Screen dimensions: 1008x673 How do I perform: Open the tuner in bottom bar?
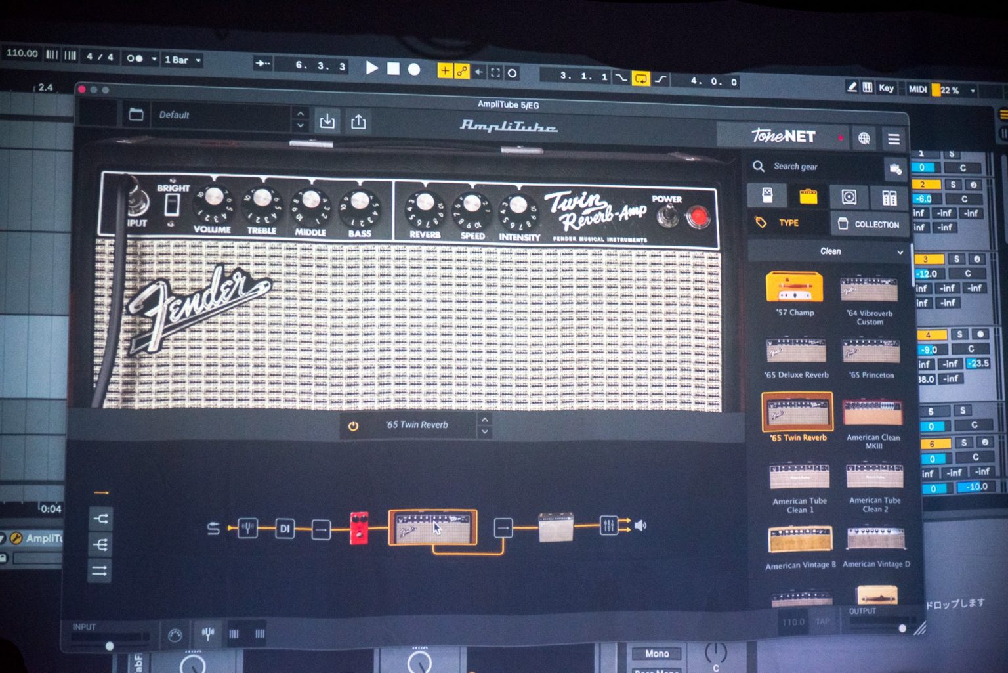pyautogui.click(x=207, y=634)
